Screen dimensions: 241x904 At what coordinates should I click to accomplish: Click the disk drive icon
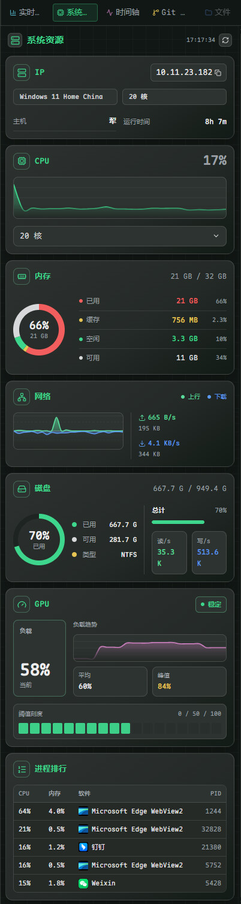[22, 489]
